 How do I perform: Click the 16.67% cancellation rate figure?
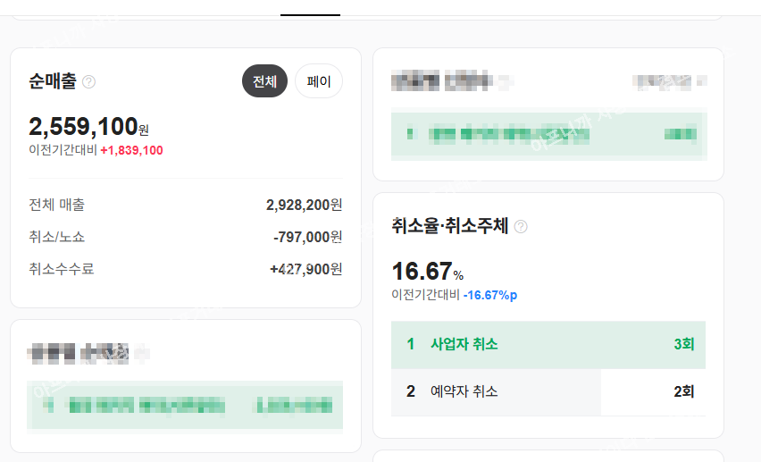428,272
